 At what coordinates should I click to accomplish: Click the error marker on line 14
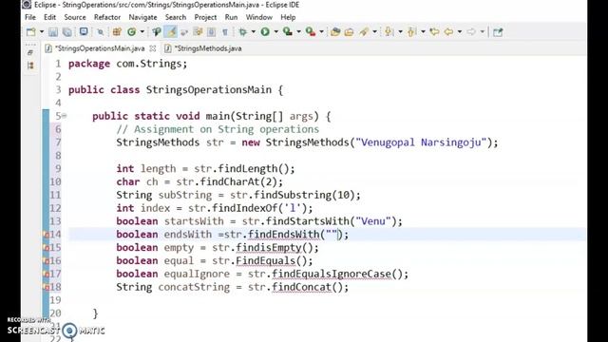tap(47, 235)
